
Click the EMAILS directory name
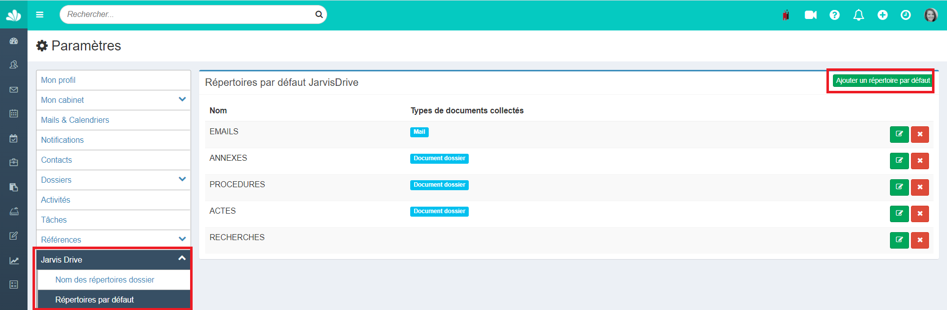[224, 131]
